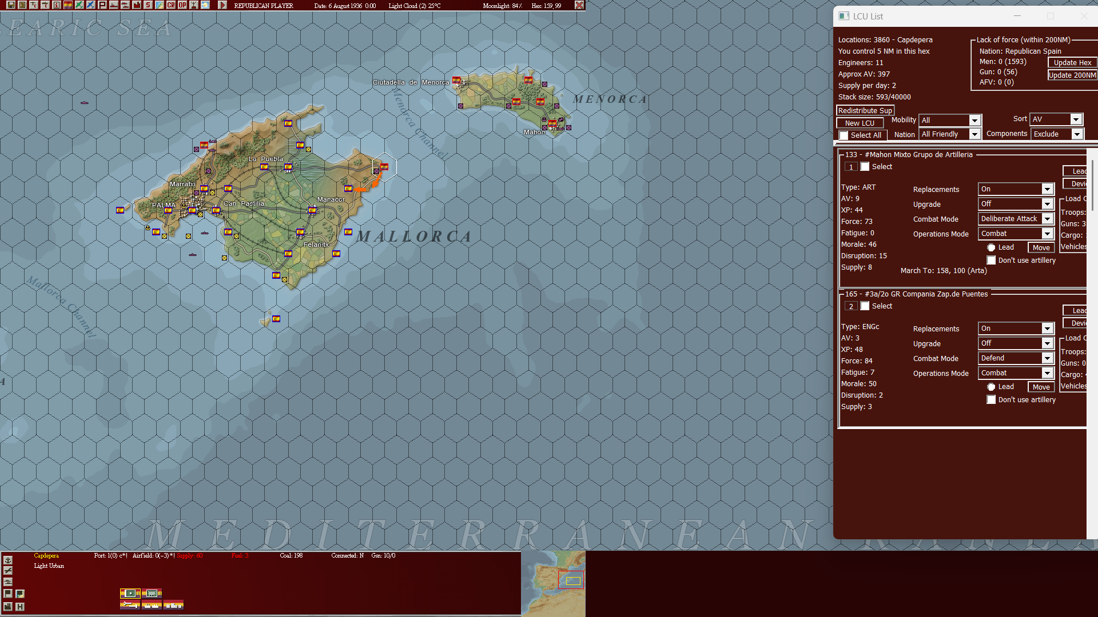
Task: Open the Sort dropdown set to AV
Action: [x=1055, y=119]
